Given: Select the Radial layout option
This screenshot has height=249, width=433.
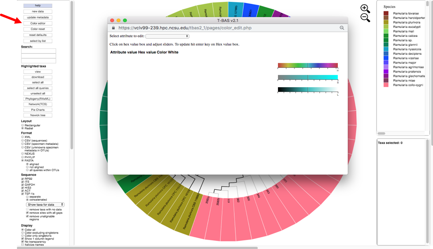Looking at the screenshot, I should [23, 128].
